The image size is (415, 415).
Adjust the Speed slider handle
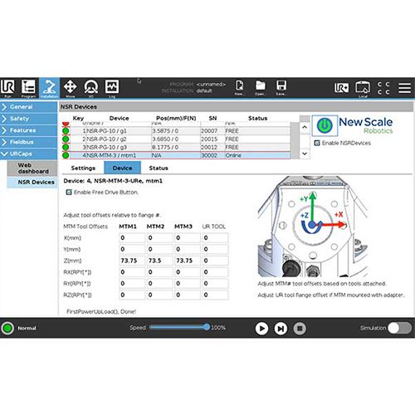pos(207,327)
